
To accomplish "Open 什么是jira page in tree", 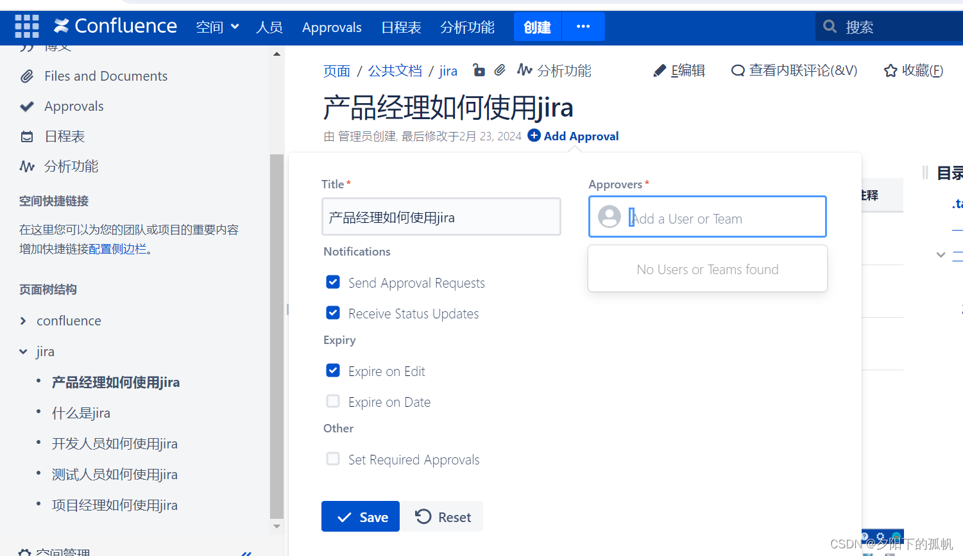I will pyautogui.click(x=81, y=413).
